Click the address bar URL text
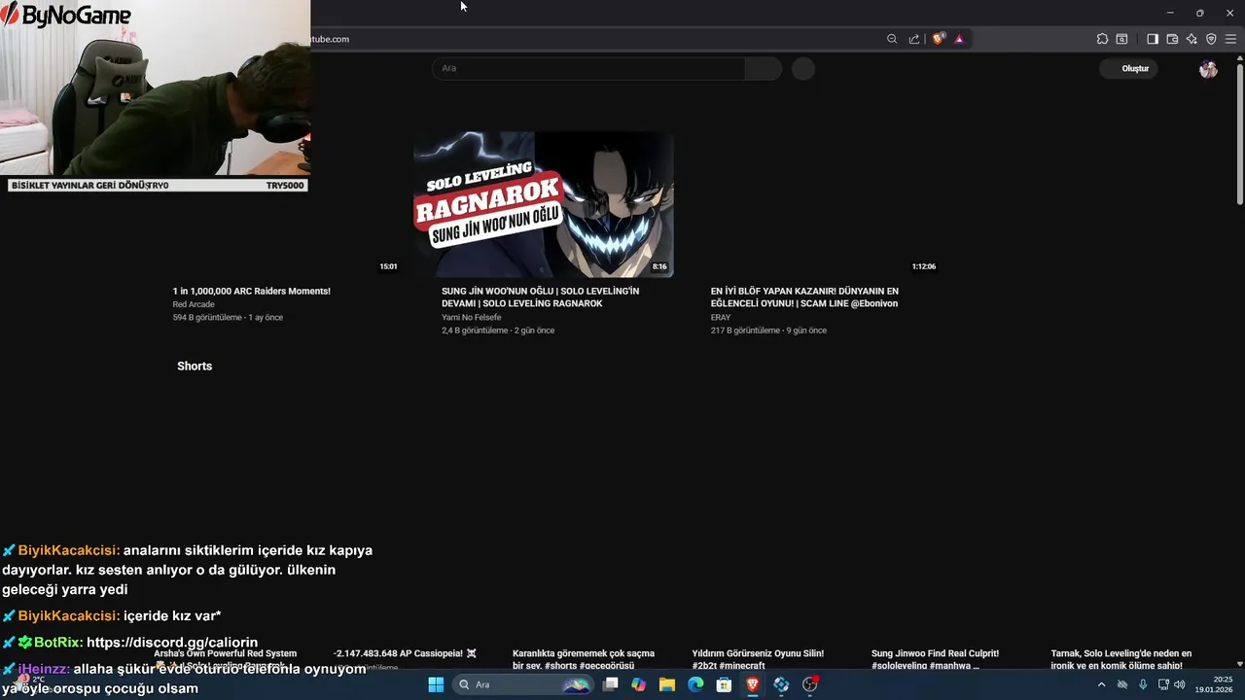The image size is (1245, 700). [330, 39]
